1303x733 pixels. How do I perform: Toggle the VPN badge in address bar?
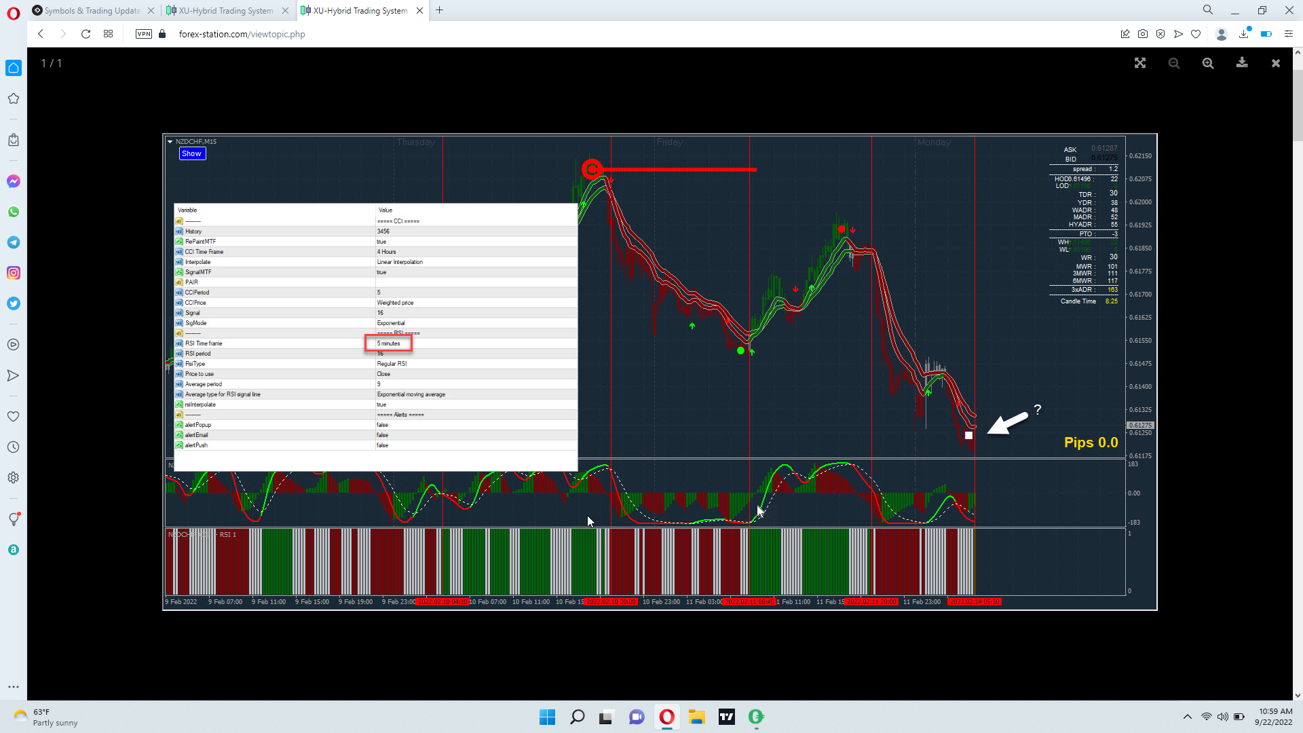pos(144,34)
